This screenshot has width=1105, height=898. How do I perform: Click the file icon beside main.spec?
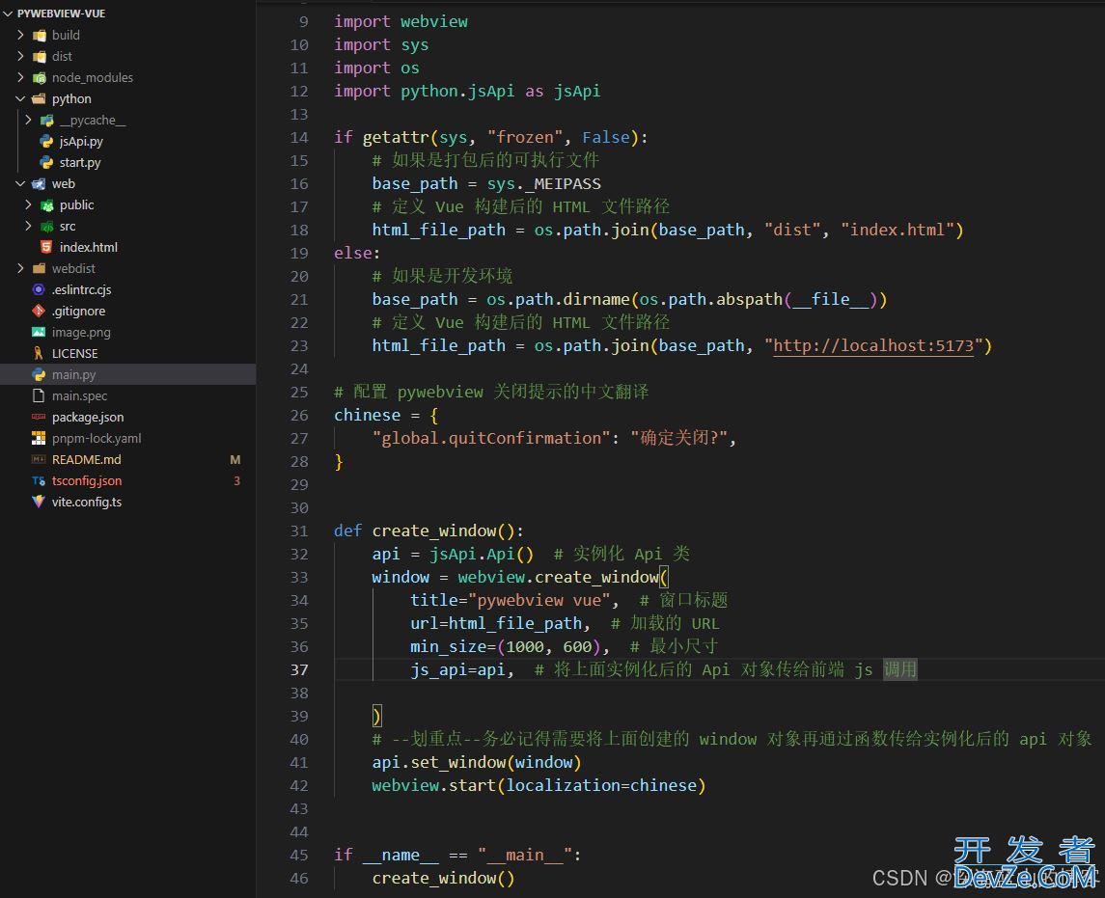tap(39, 395)
